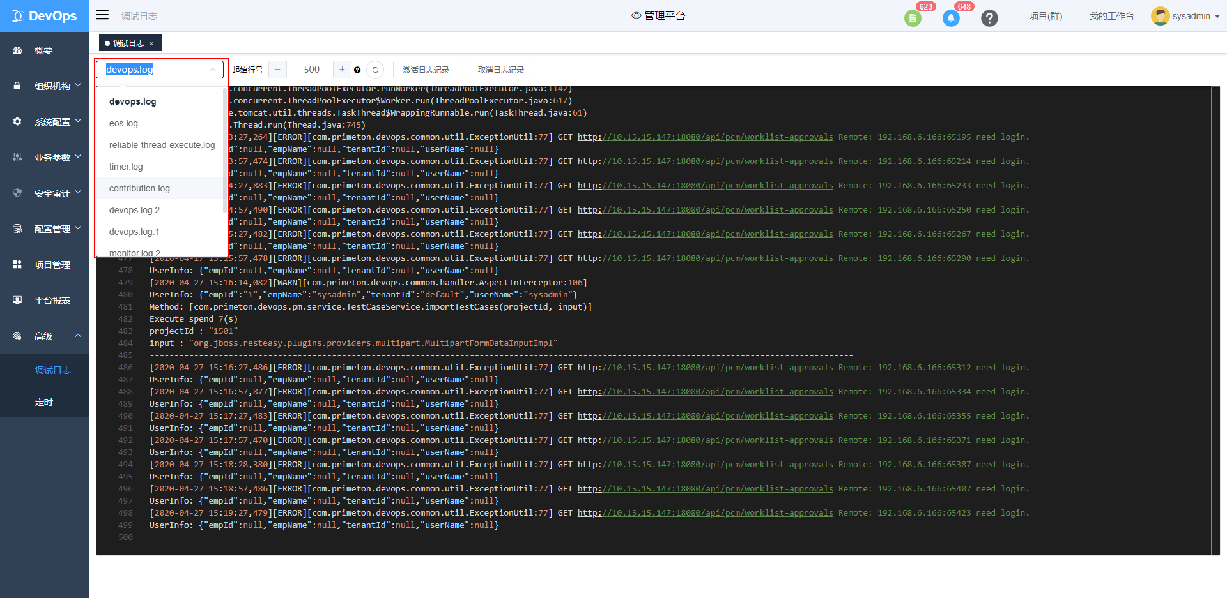Click the worklist-approvals URL on log line 486

(706, 368)
